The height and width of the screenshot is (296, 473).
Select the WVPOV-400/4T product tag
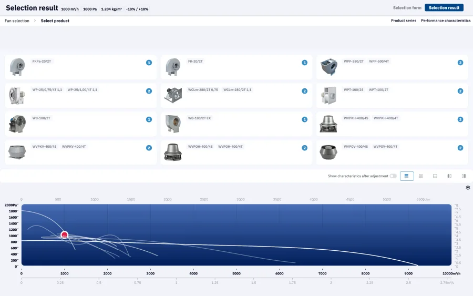(x=385, y=146)
